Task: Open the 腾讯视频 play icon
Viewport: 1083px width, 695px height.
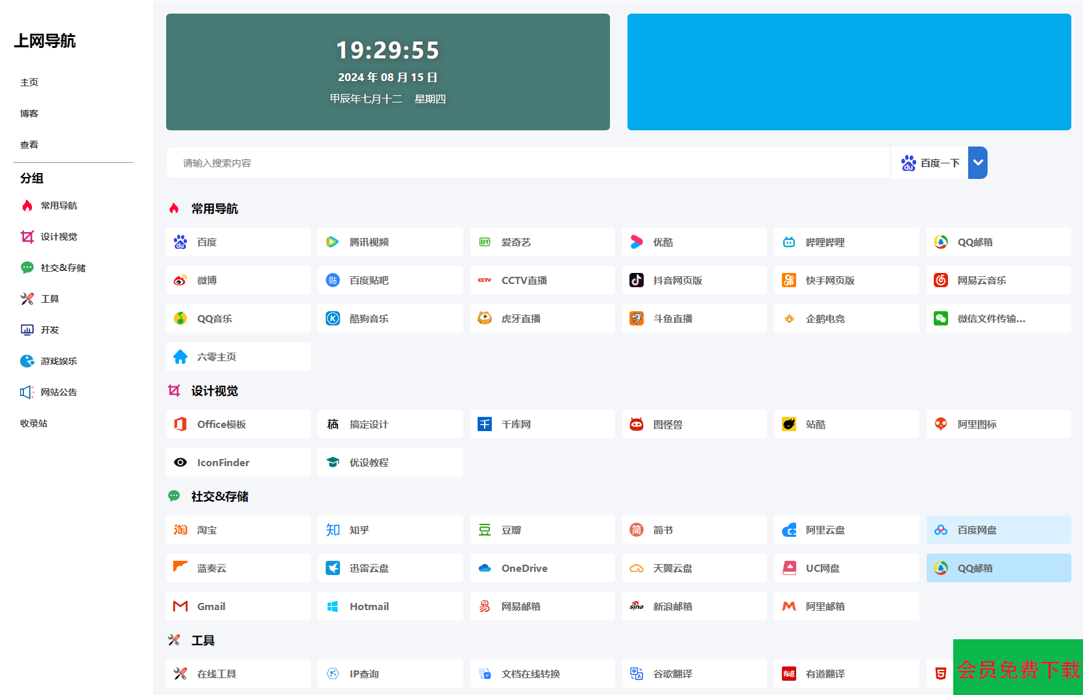Action: pyautogui.click(x=332, y=242)
